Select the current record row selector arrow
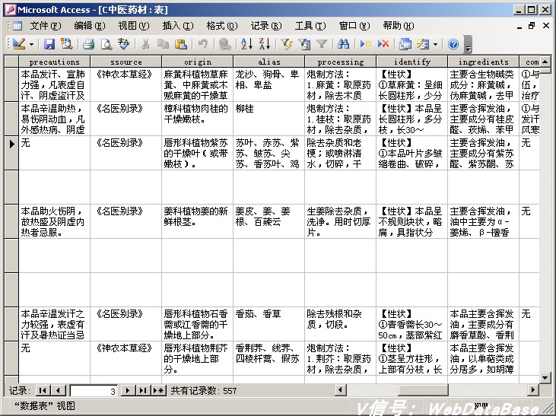Viewport: 556px width, 416px height. 11,153
